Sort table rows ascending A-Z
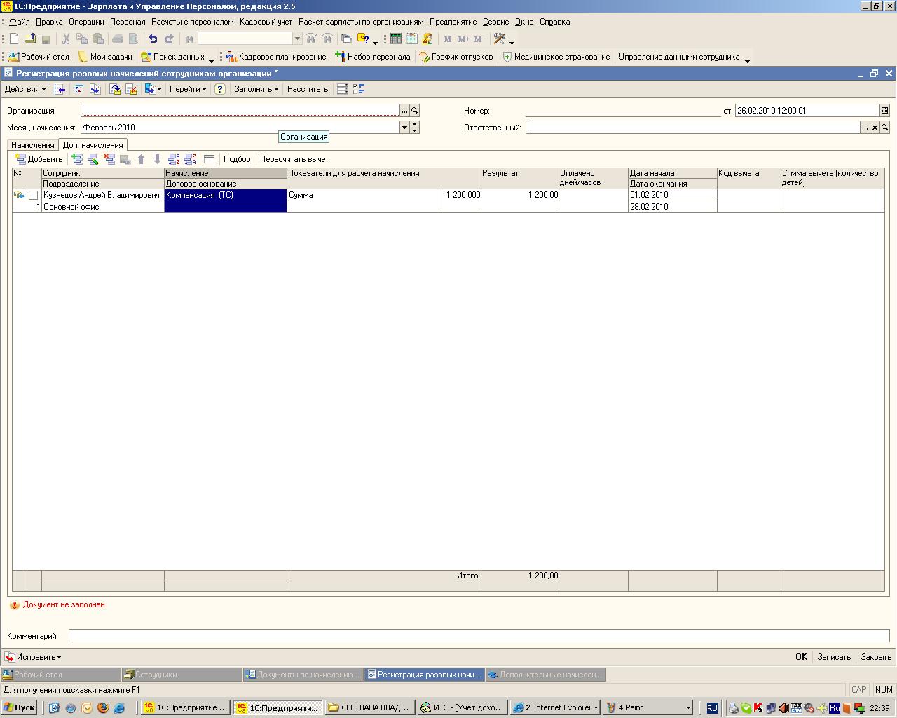The width and height of the screenshot is (897, 718). pos(174,159)
